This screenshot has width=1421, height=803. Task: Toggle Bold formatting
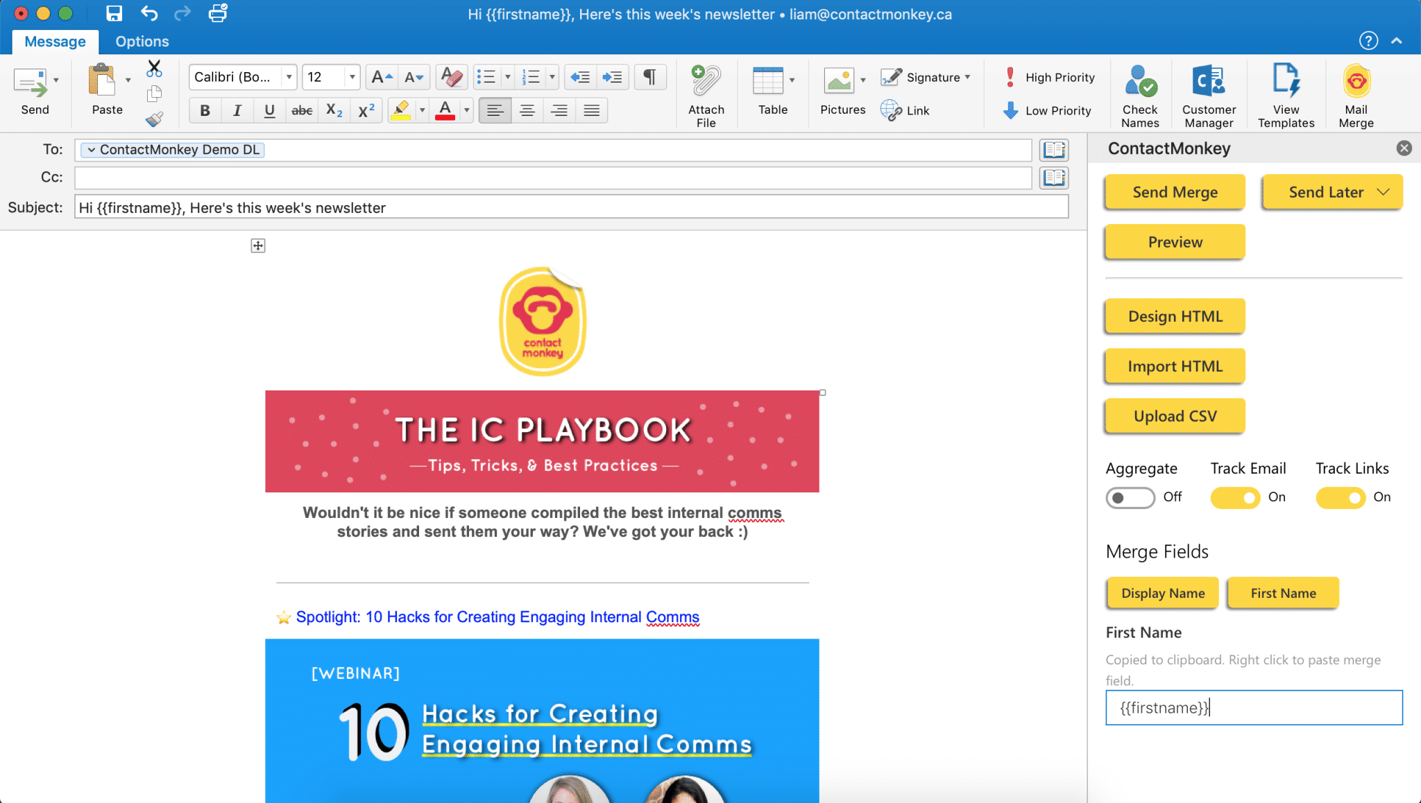[x=205, y=110]
